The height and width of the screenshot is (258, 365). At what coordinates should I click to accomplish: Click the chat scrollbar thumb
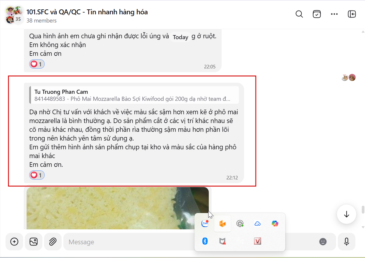click(x=363, y=210)
